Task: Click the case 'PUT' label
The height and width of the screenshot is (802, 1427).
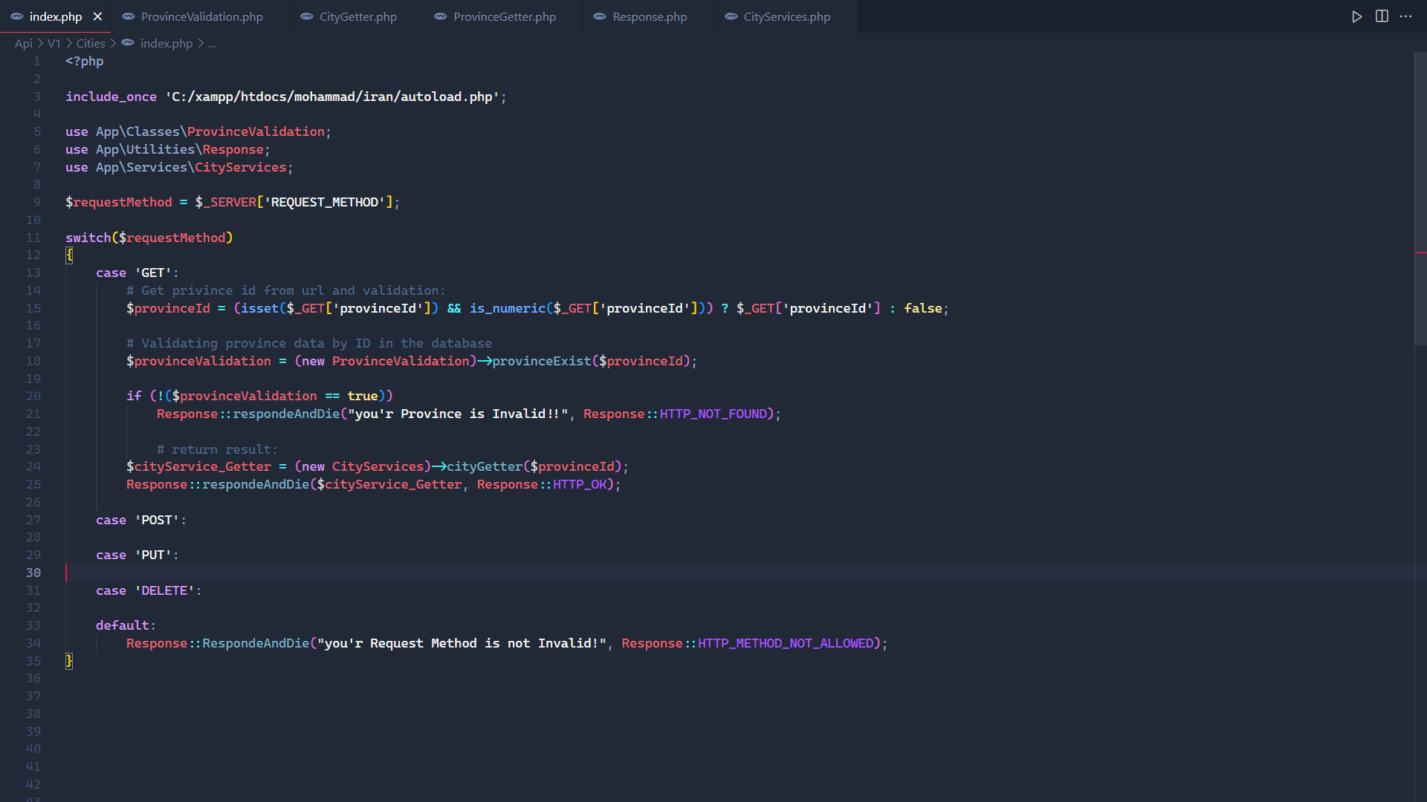Action: [x=137, y=555]
